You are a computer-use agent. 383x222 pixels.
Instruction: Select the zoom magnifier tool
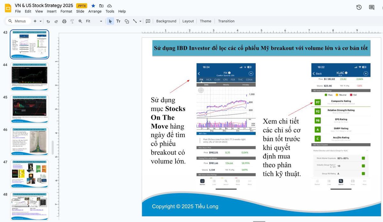coord(80,21)
